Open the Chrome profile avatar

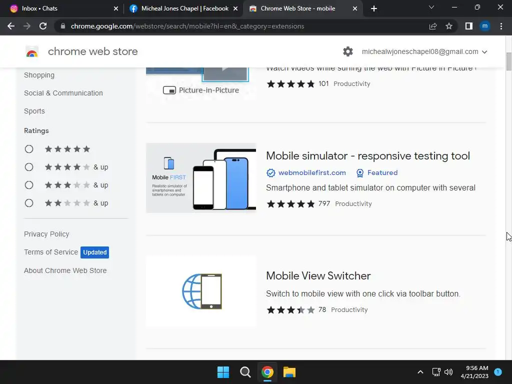click(x=485, y=26)
